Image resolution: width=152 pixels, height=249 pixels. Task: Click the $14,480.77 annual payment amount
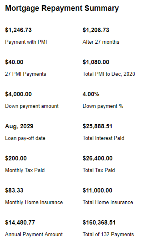click(x=20, y=223)
